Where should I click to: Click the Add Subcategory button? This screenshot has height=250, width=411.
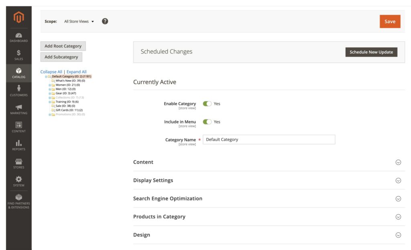[61, 57]
